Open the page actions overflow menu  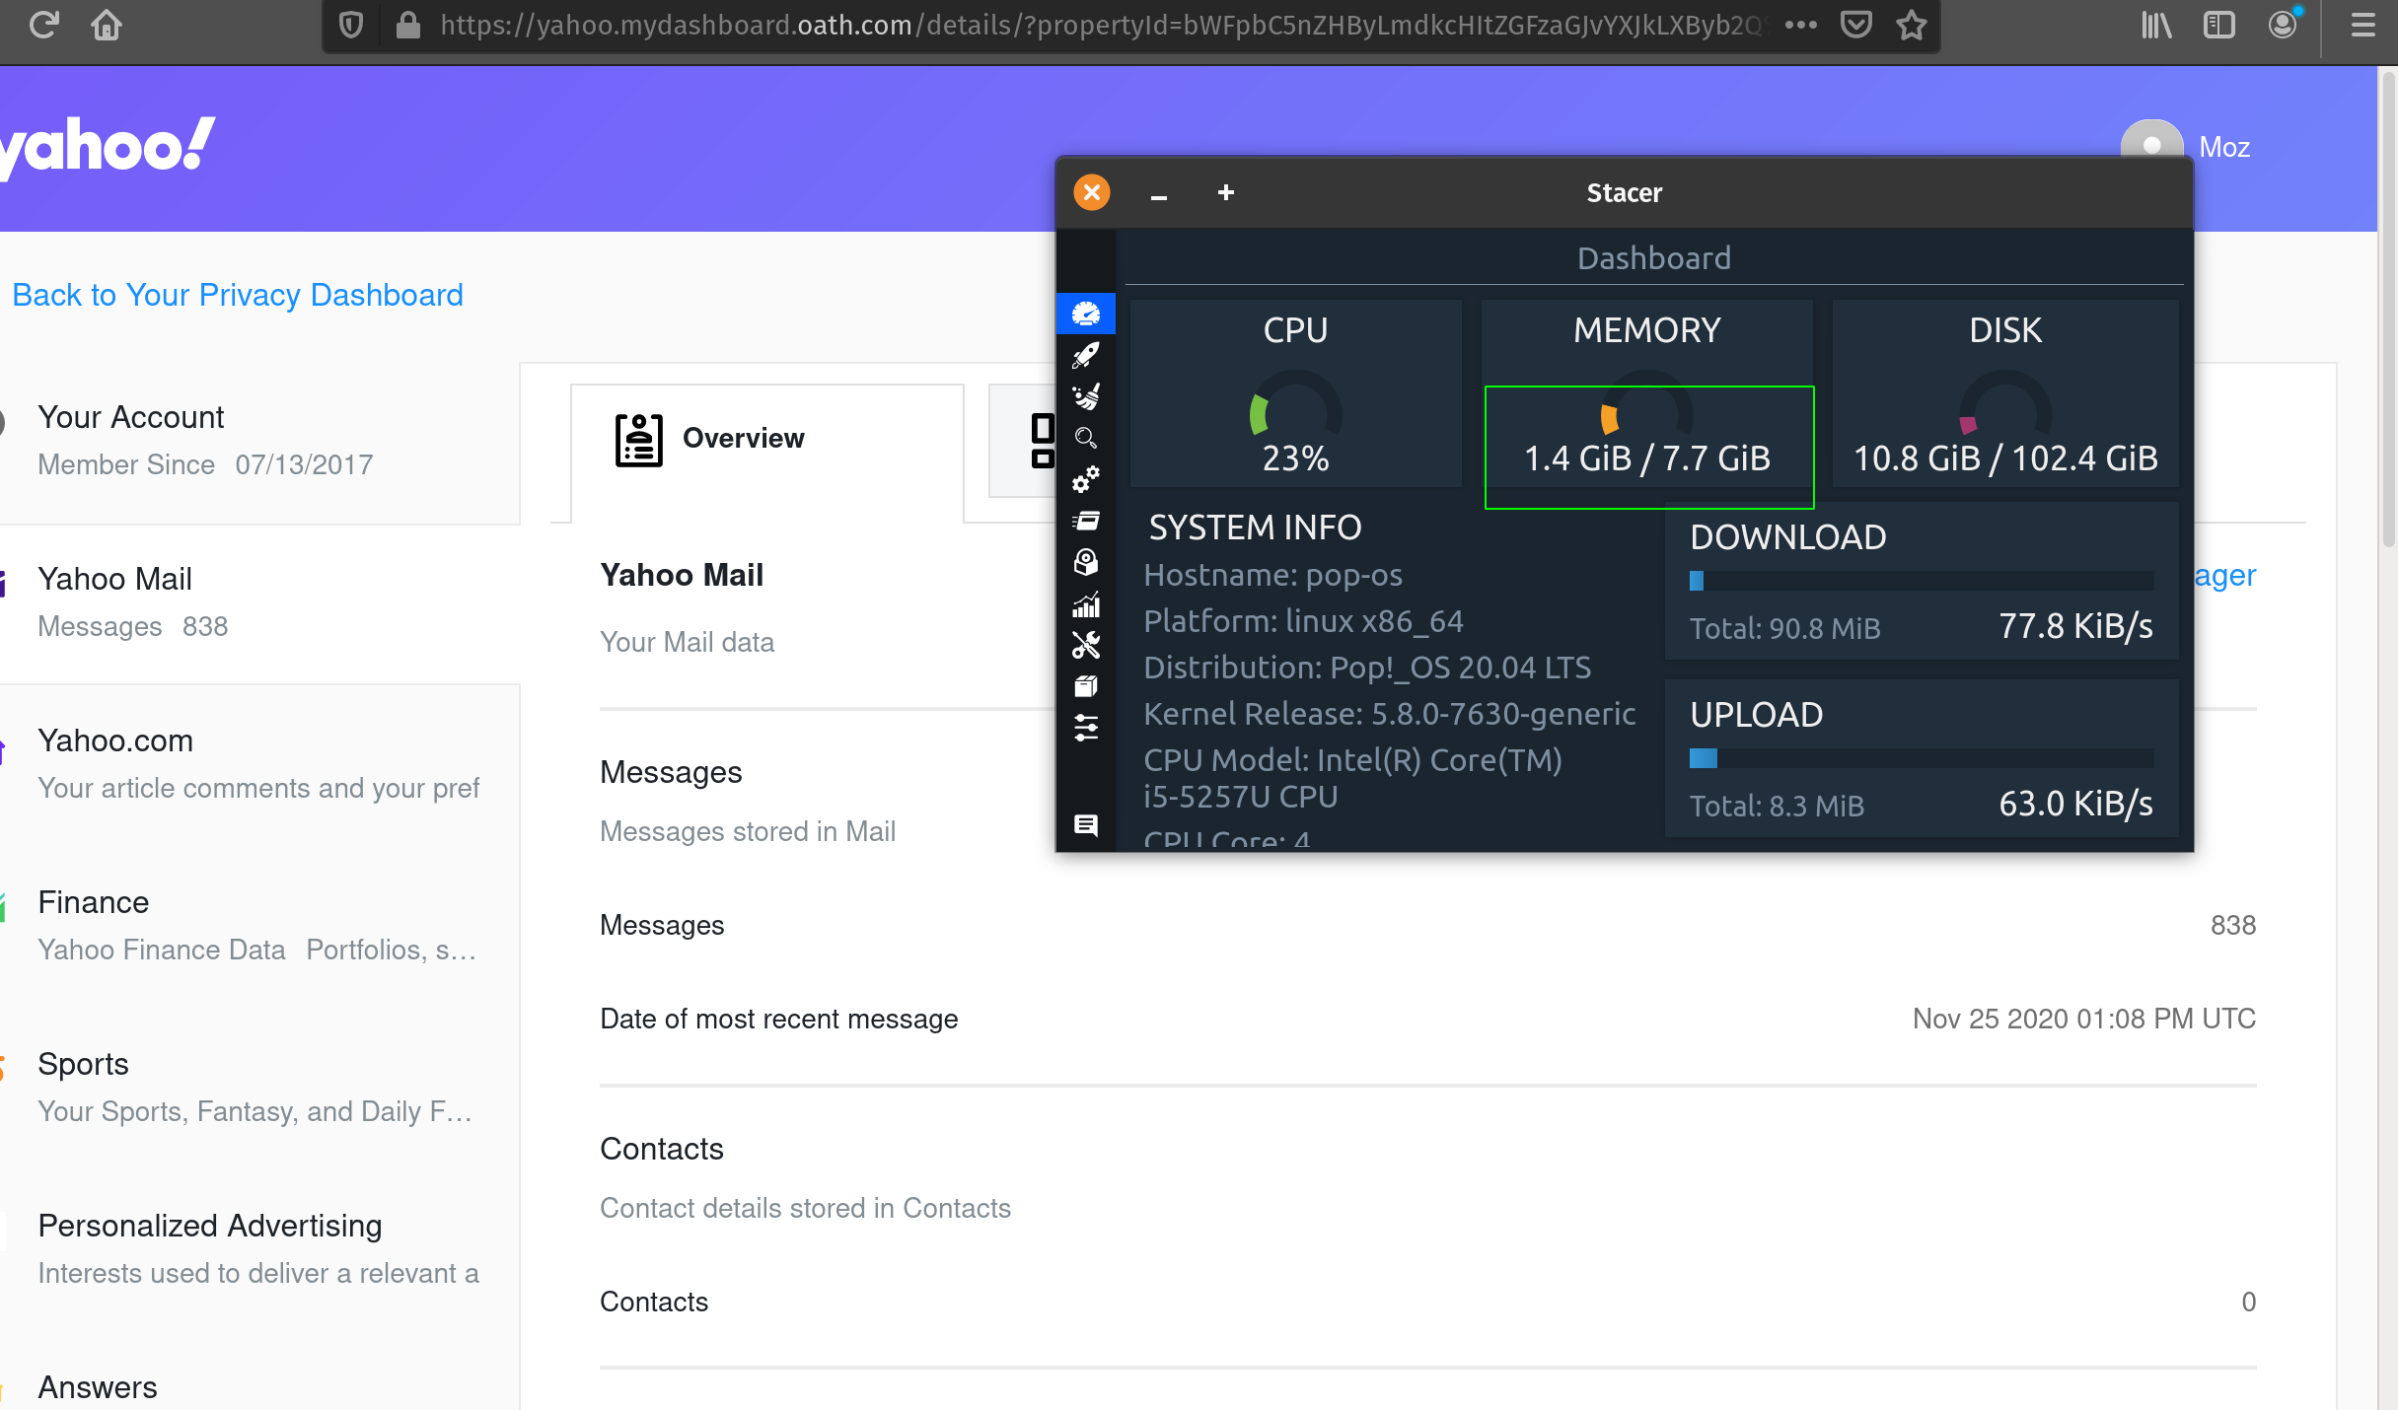1802,25
